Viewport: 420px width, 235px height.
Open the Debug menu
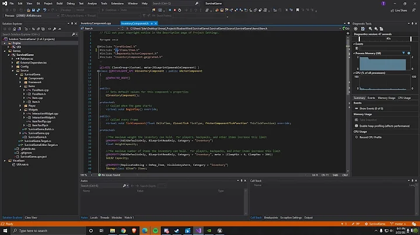pos(71,3)
